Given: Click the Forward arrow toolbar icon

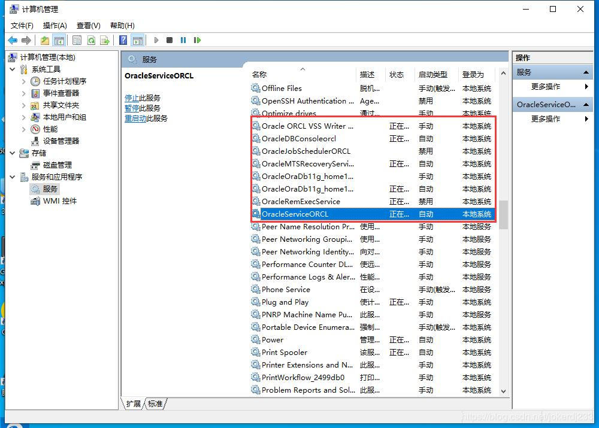Looking at the screenshot, I should pyautogui.click(x=26, y=40).
